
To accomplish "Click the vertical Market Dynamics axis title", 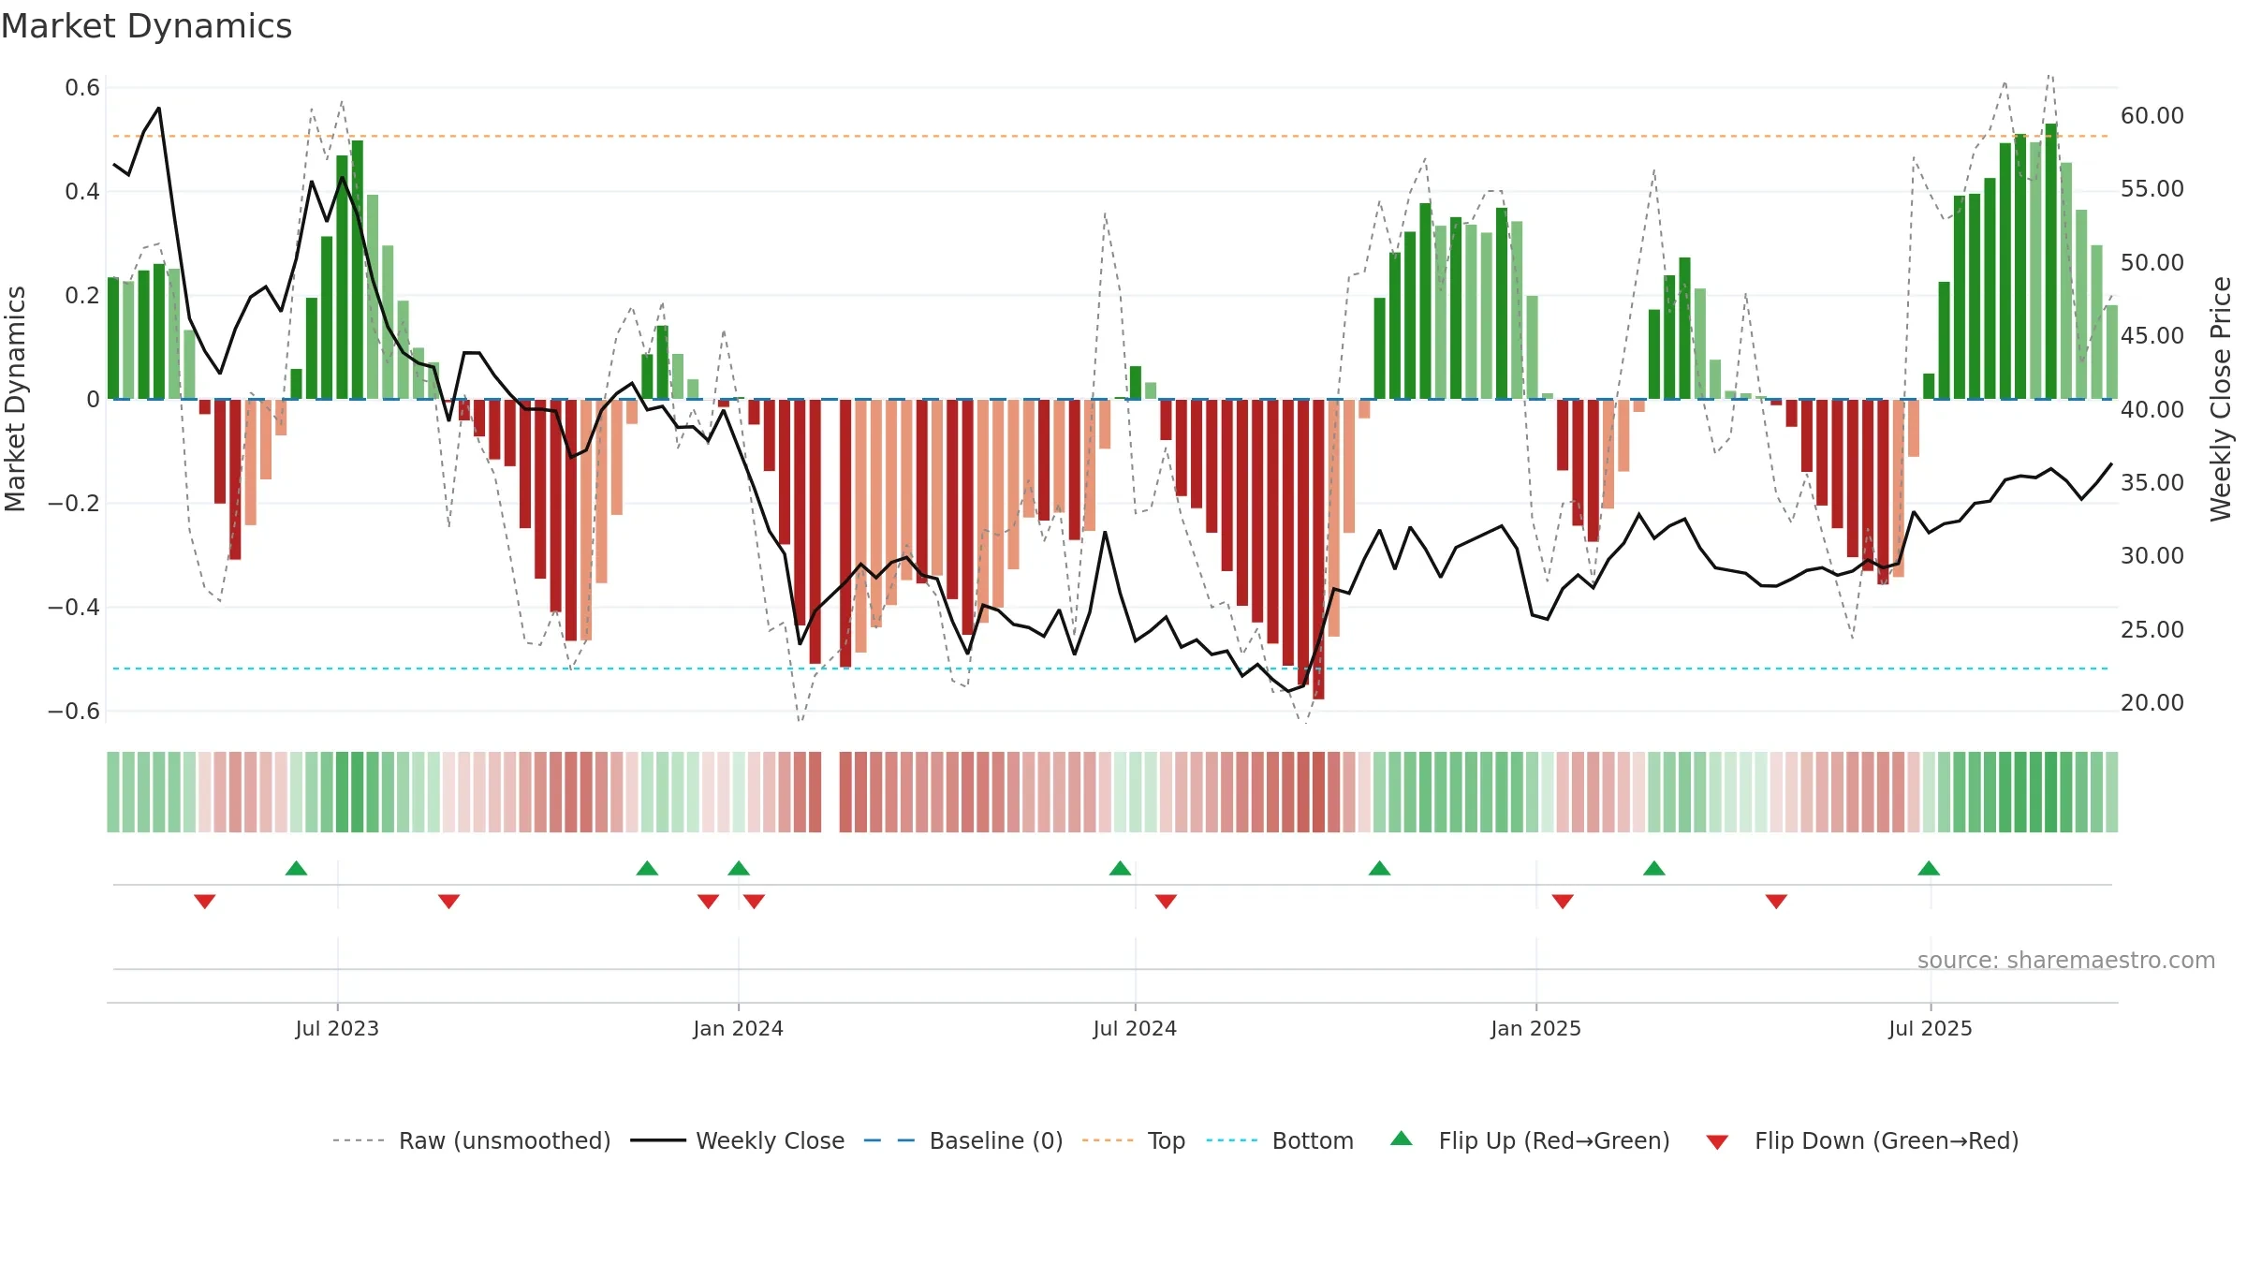I will (15, 399).
